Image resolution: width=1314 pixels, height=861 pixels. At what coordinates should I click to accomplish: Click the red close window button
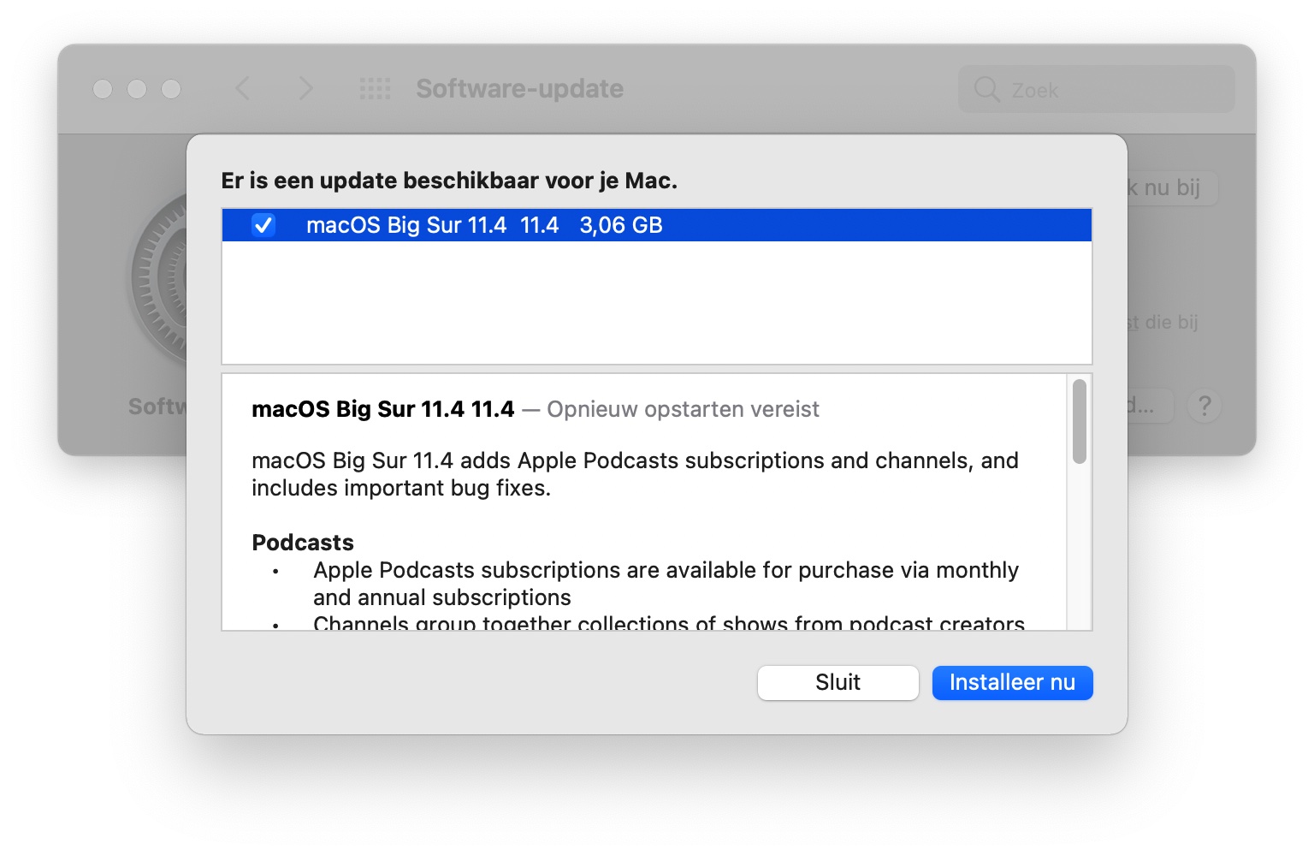tap(103, 89)
